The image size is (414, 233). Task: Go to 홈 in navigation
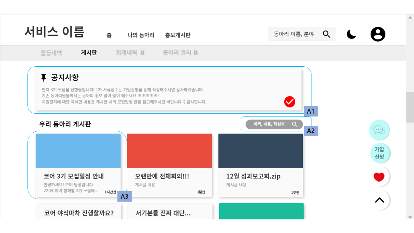click(109, 35)
